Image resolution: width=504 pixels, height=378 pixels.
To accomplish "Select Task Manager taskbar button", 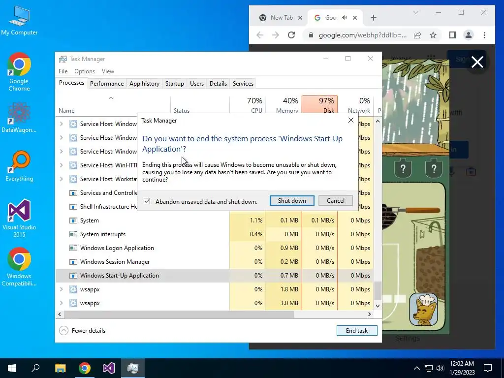I will click(133, 368).
